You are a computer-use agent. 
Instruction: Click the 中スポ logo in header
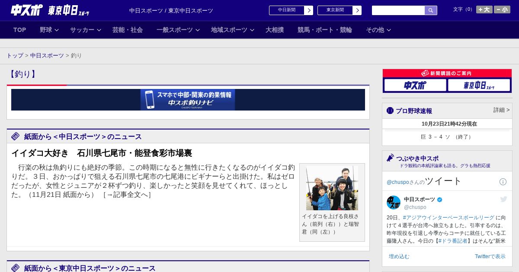[26, 10]
